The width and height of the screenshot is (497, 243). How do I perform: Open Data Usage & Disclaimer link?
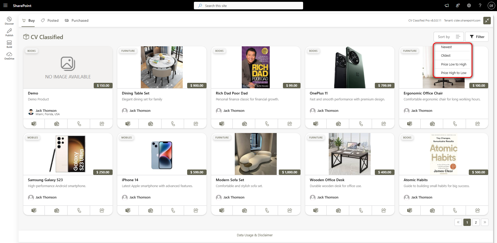tap(255, 235)
